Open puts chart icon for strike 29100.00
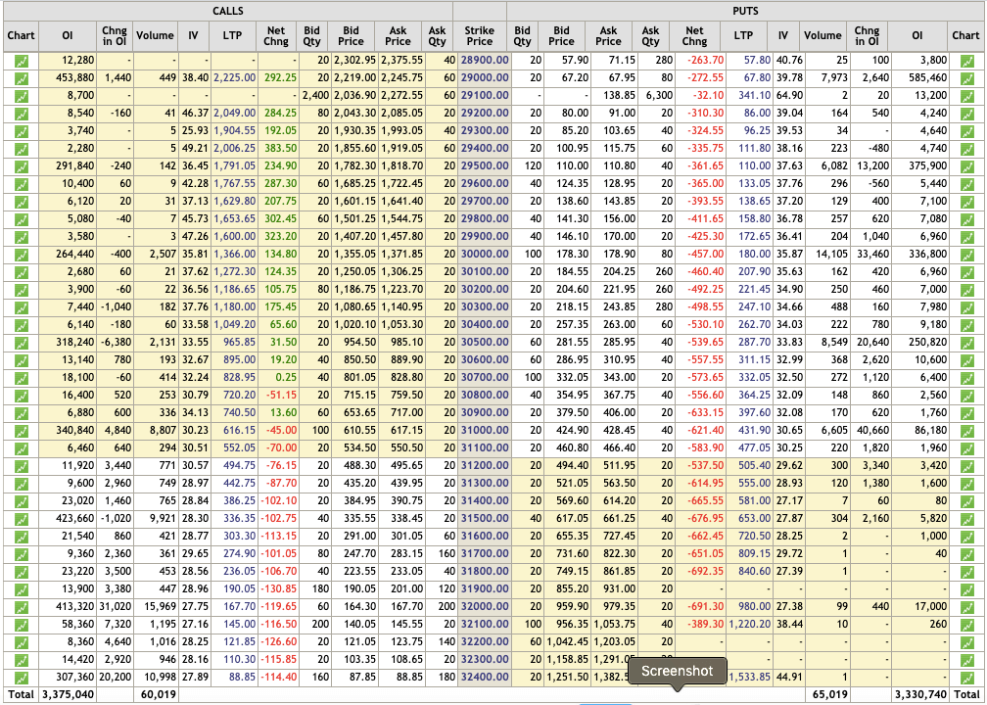The height and width of the screenshot is (705, 987). pyautogui.click(x=966, y=96)
